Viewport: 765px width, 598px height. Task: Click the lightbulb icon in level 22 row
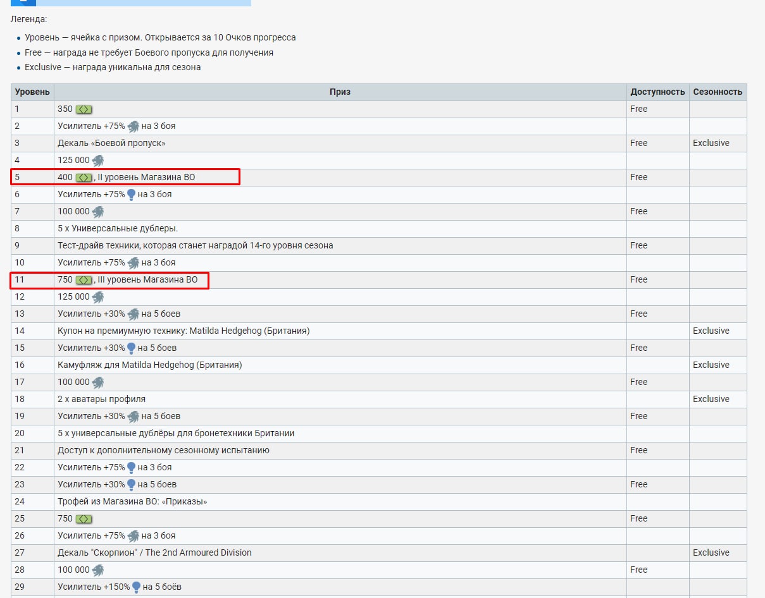click(x=131, y=468)
